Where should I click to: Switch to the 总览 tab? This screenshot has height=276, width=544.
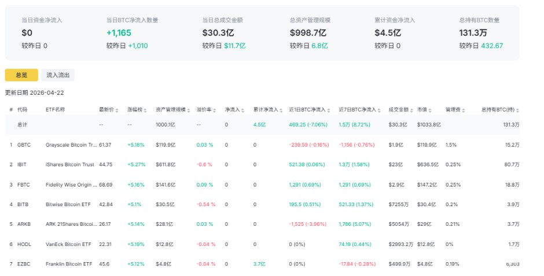pyautogui.click(x=21, y=75)
